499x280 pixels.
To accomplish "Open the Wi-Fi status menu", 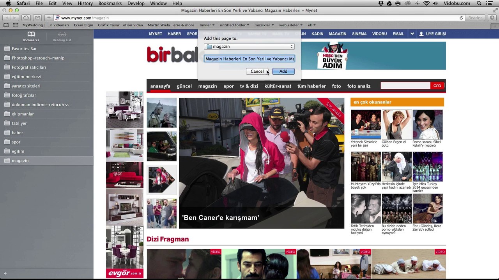I will pyautogui.click(x=426, y=3).
